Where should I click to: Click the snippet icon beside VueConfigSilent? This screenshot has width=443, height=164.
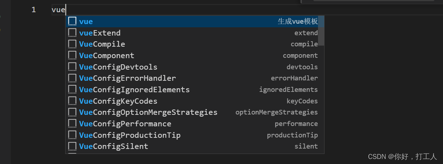coord(72,146)
